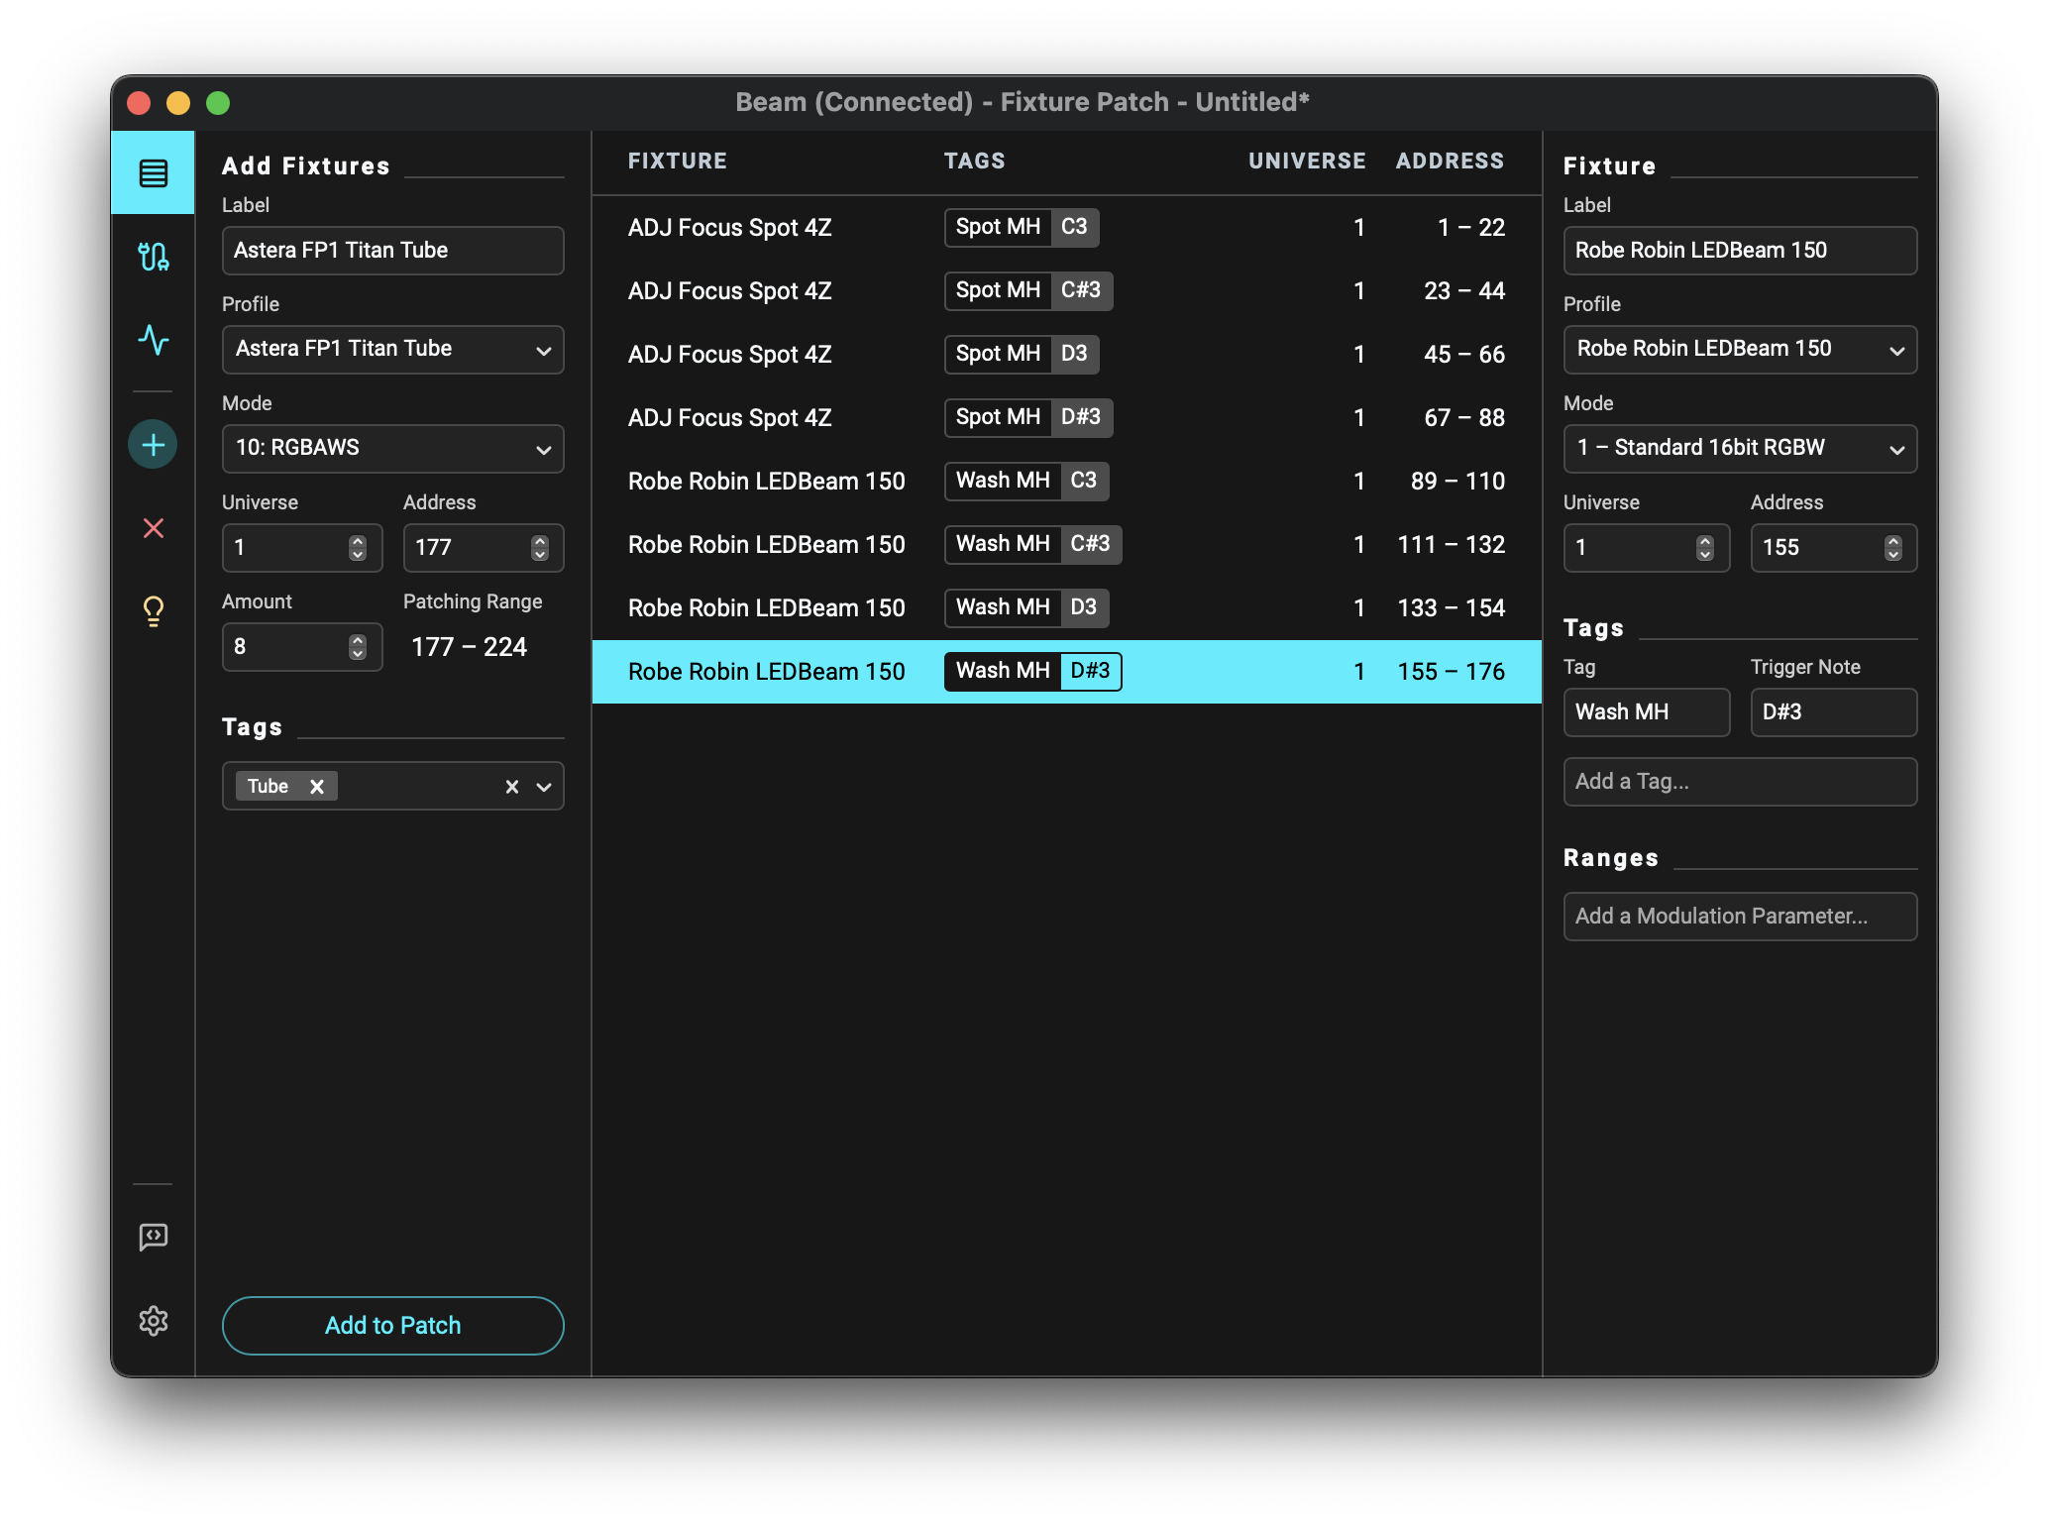Step the Fixture panel Address 155 value
The height and width of the screenshot is (1524, 2049).
[1893, 548]
